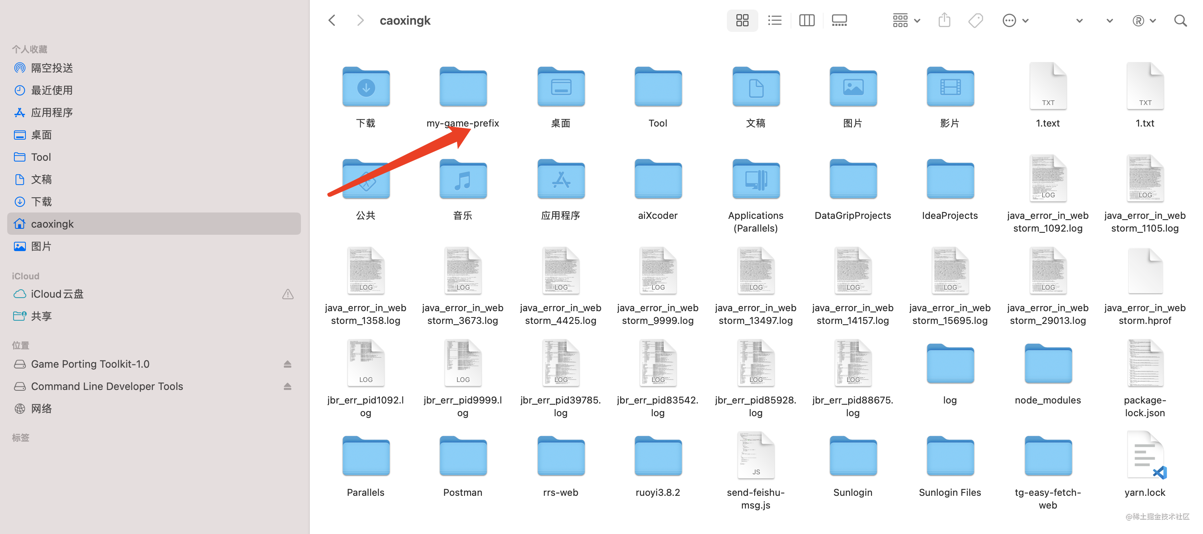Image resolution: width=1203 pixels, height=534 pixels.
Task: Click the Tags toolbar icon
Action: (976, 21)
